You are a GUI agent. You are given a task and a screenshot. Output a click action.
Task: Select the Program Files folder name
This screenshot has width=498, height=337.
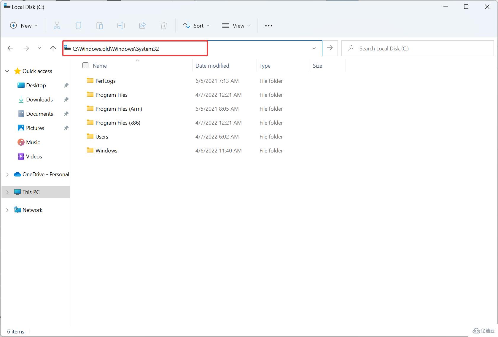tap(112, 95)
